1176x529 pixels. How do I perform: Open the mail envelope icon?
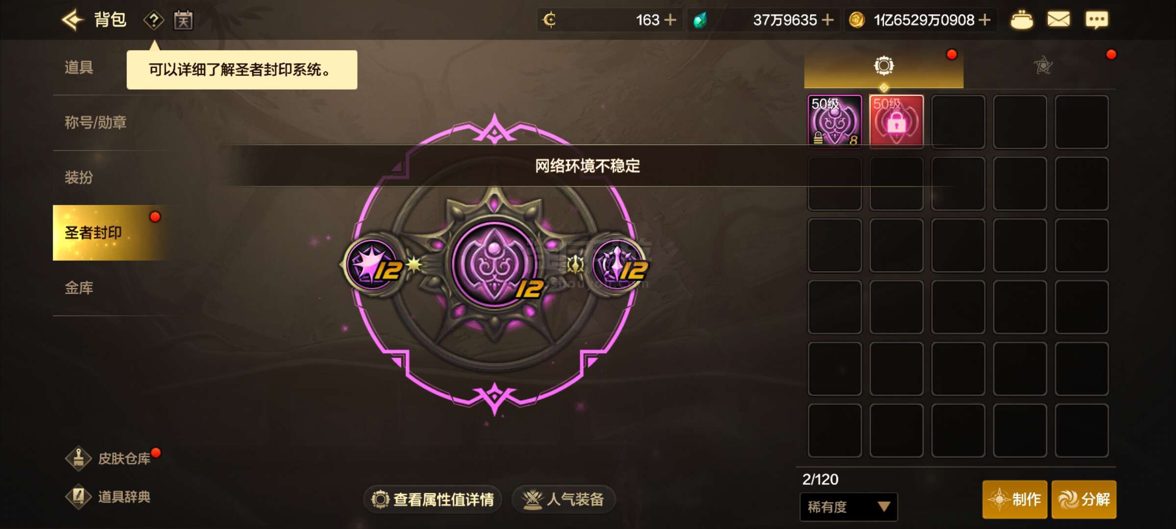(x=1058, y=20)
